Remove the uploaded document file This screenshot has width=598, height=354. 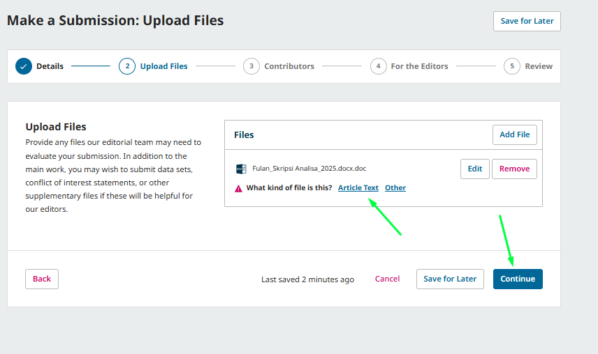pyautogui.click(x=514, y=169)
